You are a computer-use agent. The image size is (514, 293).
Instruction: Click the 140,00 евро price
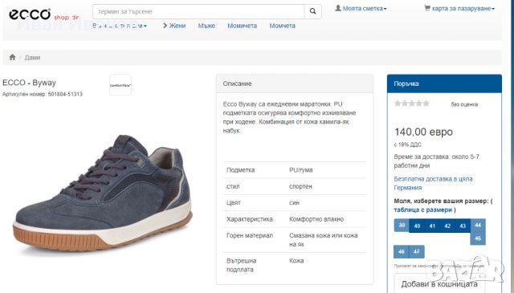423,132
